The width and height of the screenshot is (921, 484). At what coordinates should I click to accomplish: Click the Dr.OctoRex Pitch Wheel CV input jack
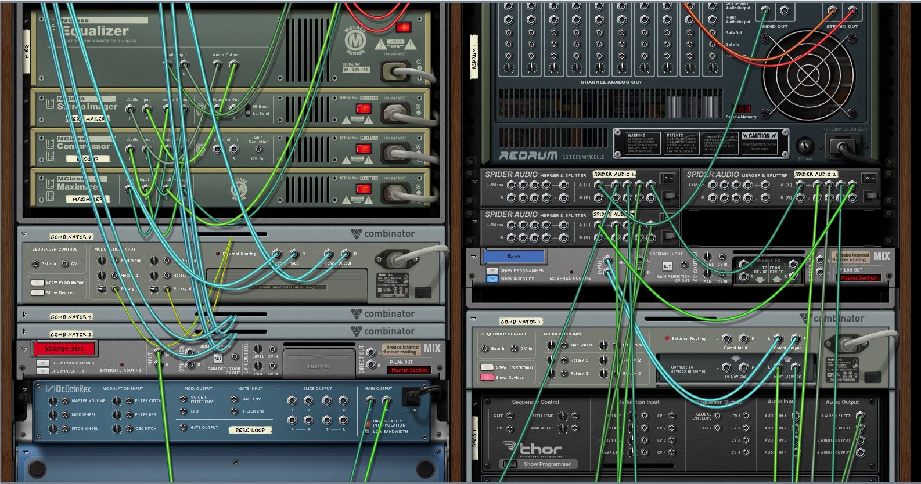pos(64,429)
